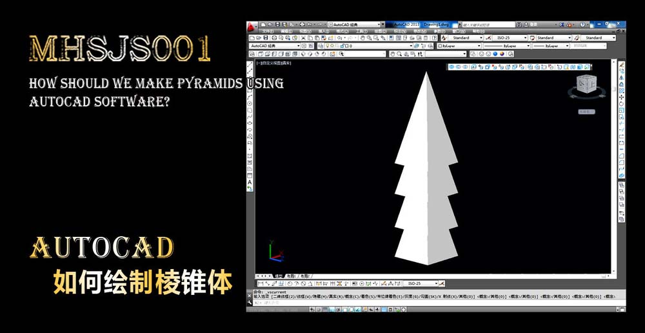
Task: Click the command line input field
Action: (x=439, y=303)
